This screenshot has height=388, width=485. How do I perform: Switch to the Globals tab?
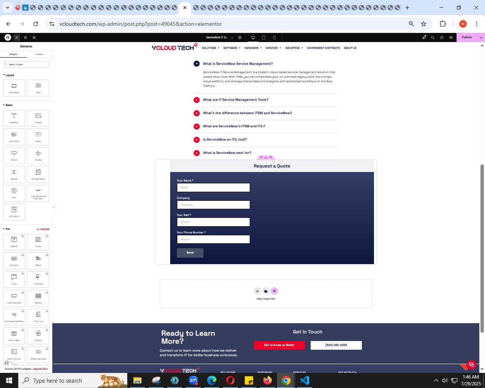(x=39, y=54)
